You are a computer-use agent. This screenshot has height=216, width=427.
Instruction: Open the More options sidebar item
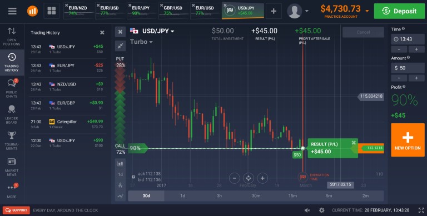(x=12, y=190)
